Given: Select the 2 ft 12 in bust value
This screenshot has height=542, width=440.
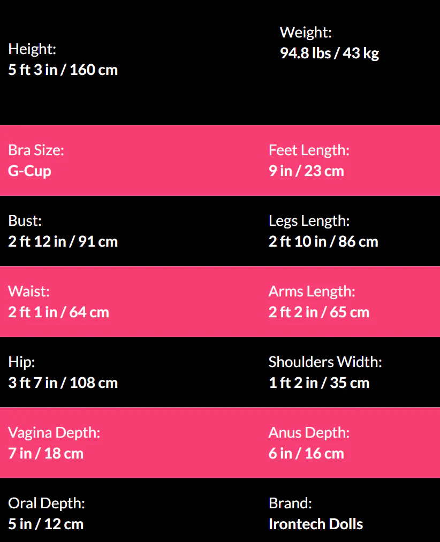Looking at the screenshot, I should pos(63,242).
